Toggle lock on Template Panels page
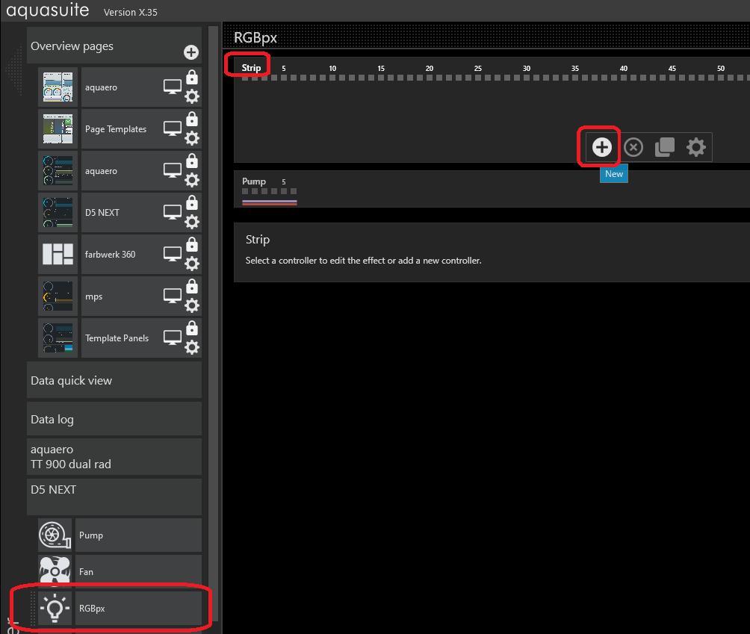Image resolution: width=750 pixels, height=634 pixels. click(x=192, y=328)
